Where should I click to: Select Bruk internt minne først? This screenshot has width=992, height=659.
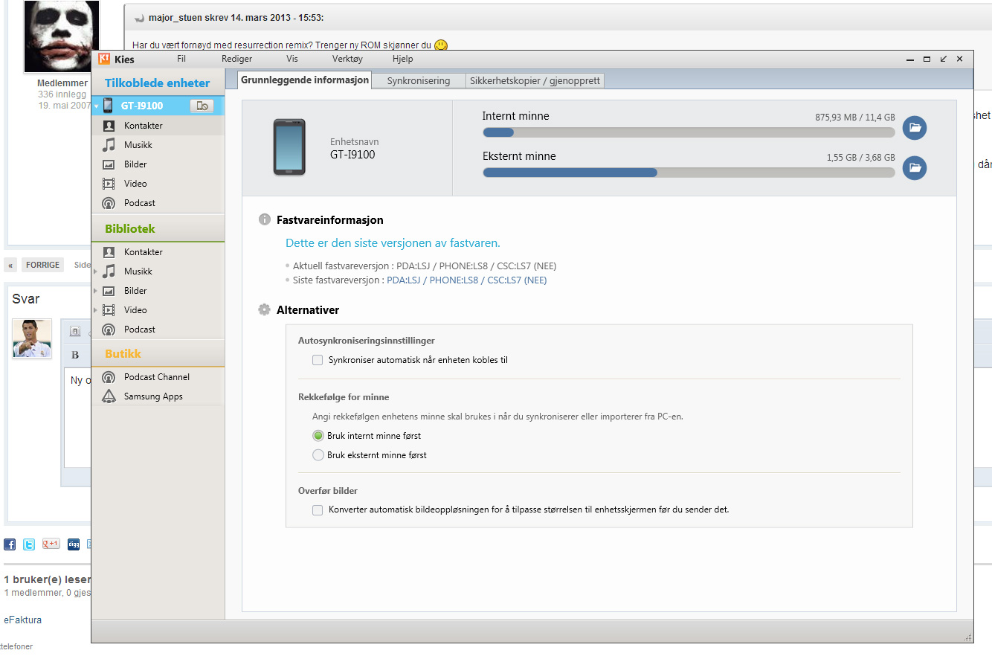[318, 436]
